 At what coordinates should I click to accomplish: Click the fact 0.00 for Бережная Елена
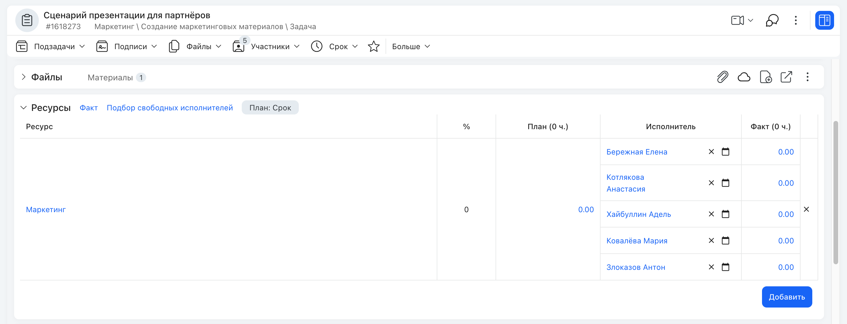tap(786, 152)
